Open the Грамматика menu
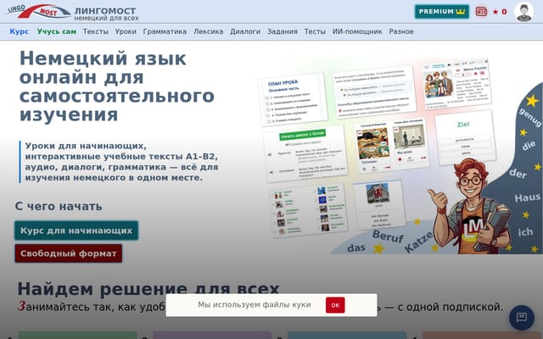The width and height of the screenshot is (543, 339). click(165, 31)
